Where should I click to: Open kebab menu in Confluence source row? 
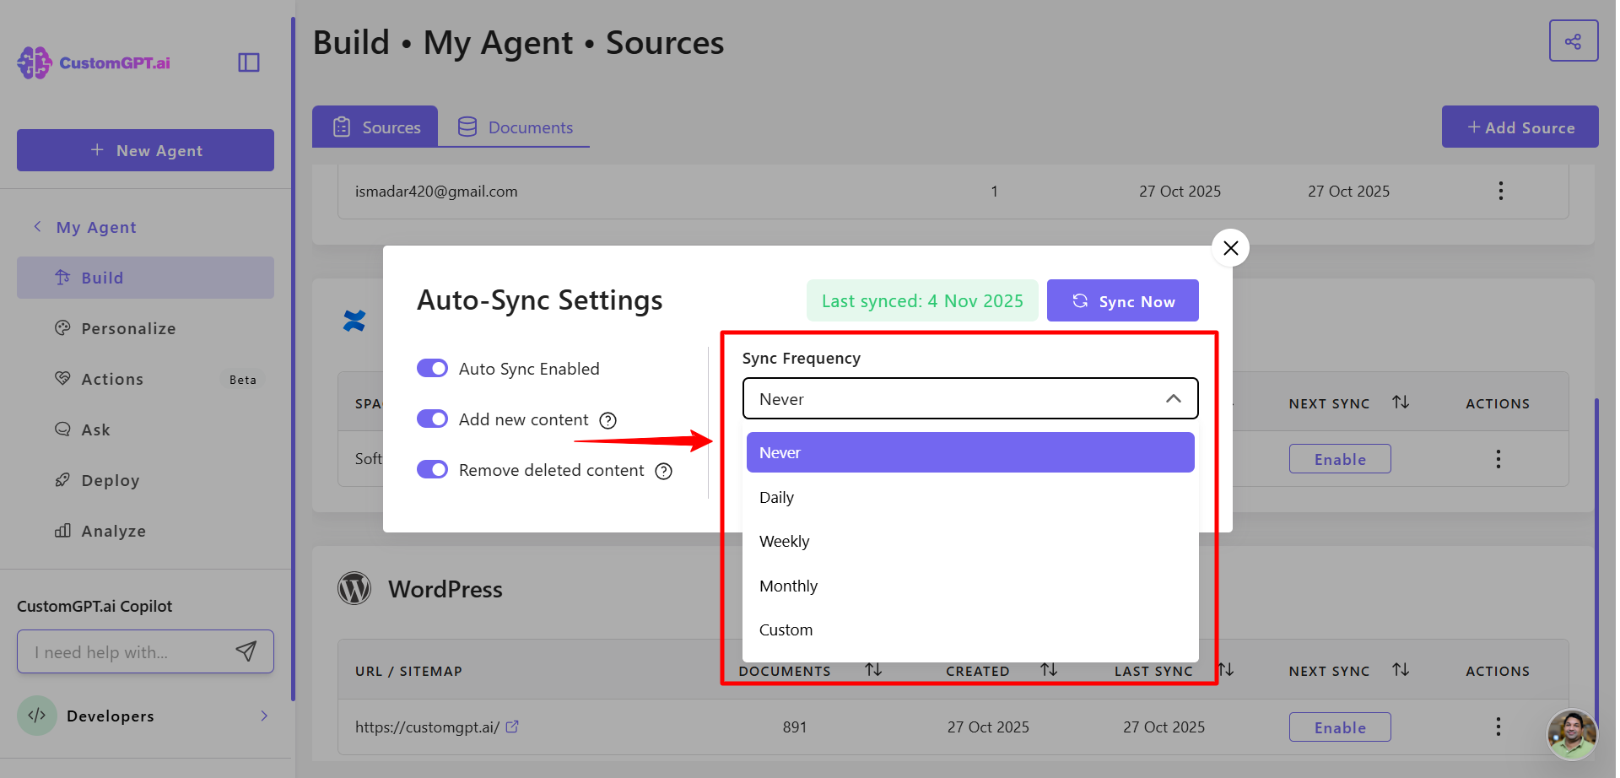(1498, 459)
